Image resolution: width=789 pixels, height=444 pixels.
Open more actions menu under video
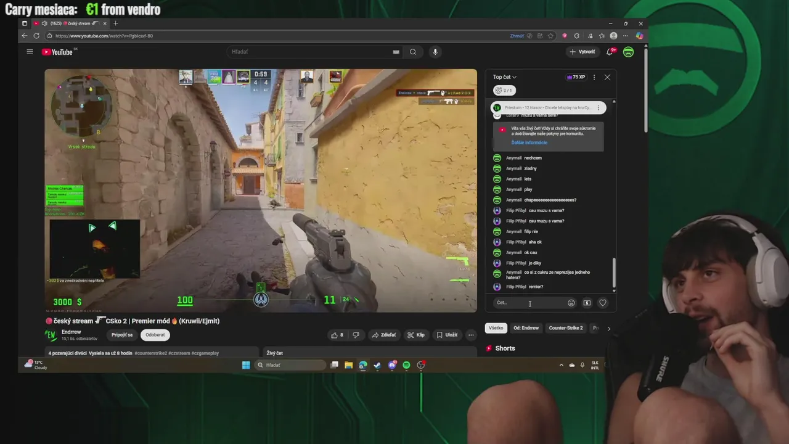click(x=471, y=335)
